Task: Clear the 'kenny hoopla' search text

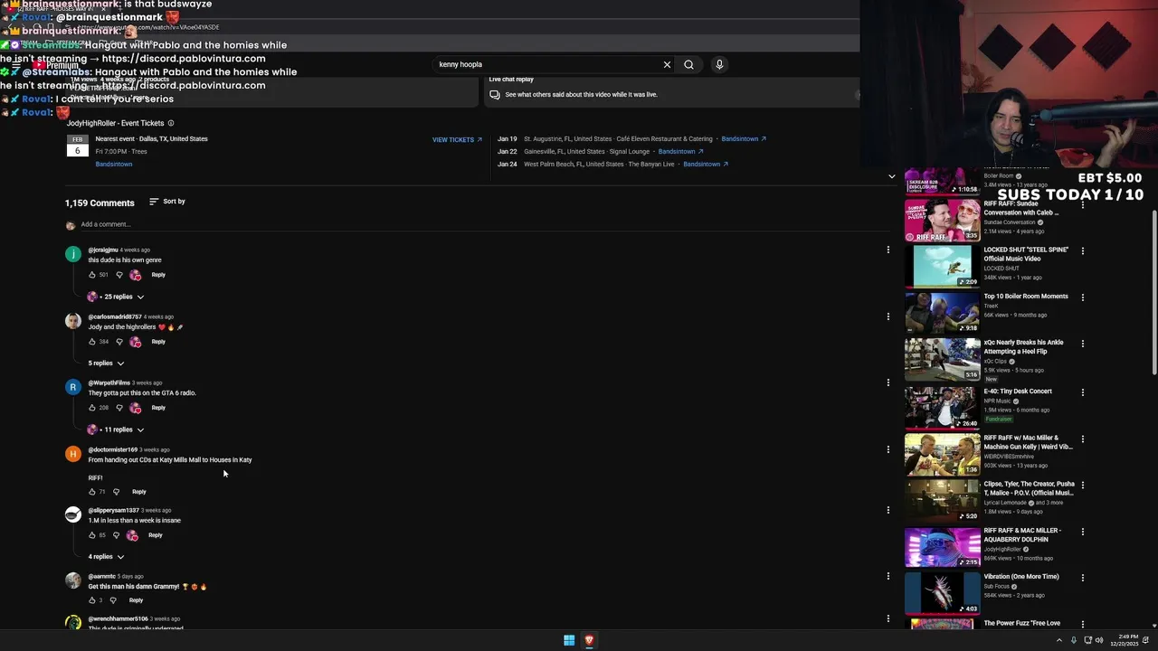Action: tap(667, 64)
